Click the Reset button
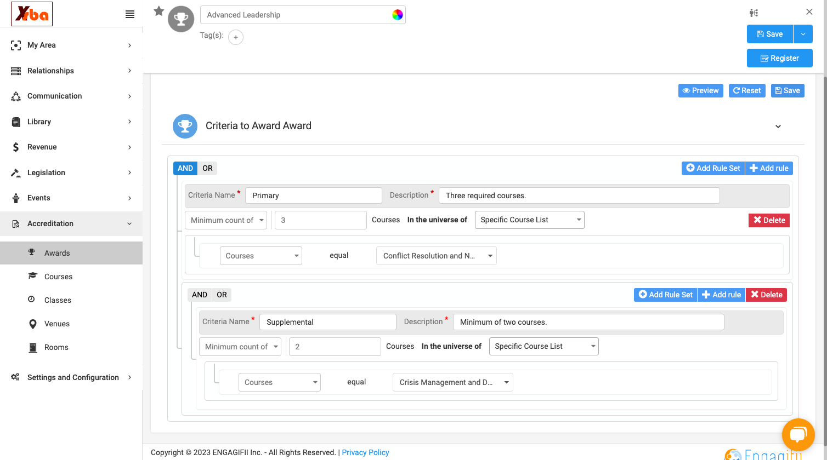 (x=747, y=90)
